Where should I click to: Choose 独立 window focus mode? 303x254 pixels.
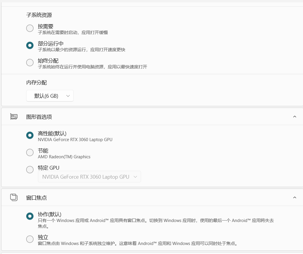(x=30, y=239)
